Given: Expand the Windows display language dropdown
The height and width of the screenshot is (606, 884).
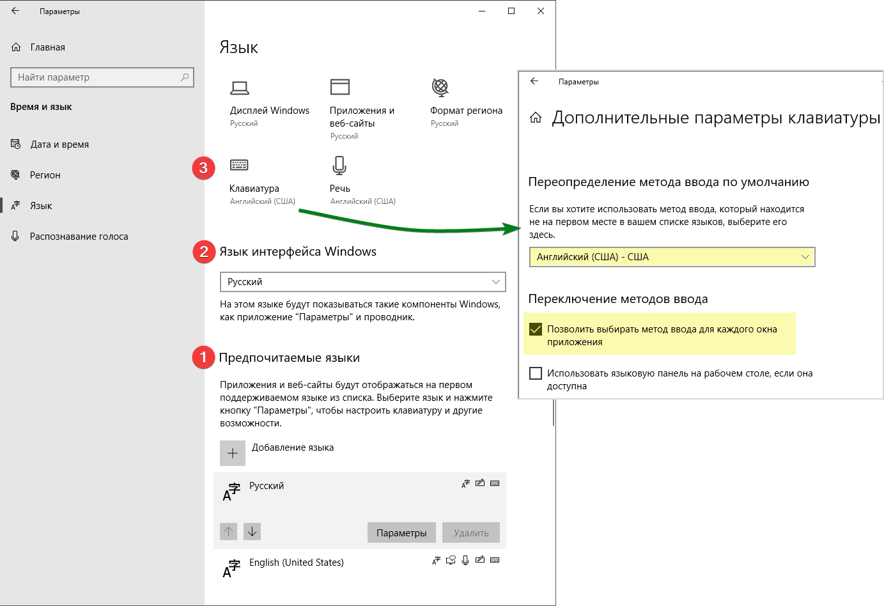Looking at the screenshot, I should (x=362, y=282).
